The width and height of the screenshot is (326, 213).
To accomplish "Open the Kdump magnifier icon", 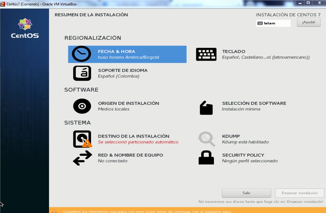I will click(x=206, y=139).
